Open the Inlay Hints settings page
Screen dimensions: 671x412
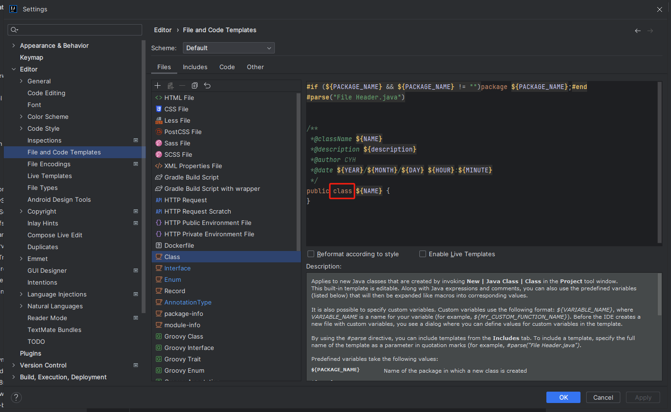(43, 223)
